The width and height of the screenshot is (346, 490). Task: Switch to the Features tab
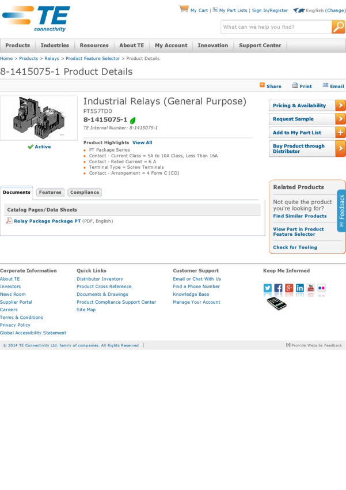point(50,192)
